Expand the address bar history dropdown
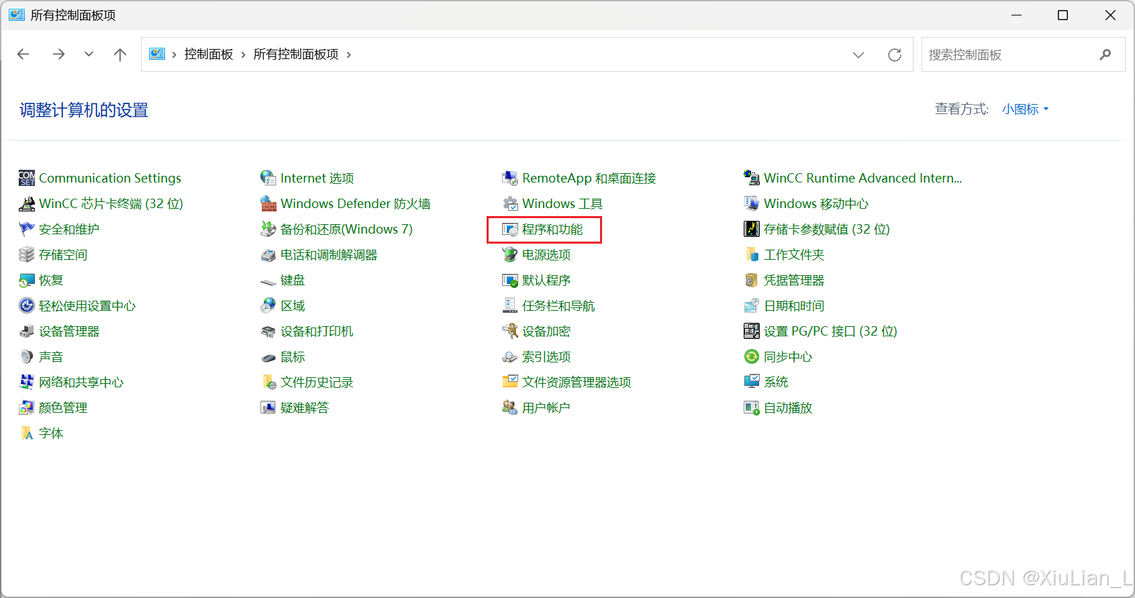 [858, 55]
